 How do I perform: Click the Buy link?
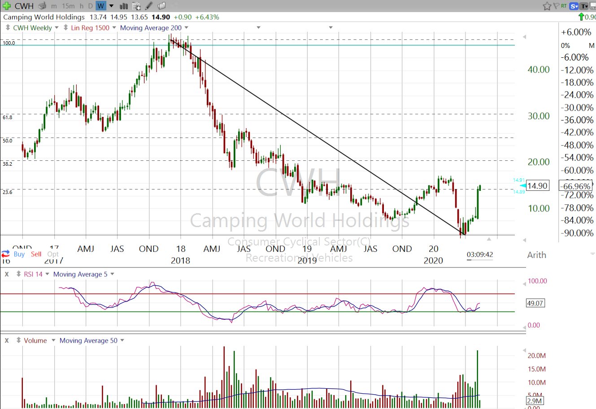click(x=19, y=254)
